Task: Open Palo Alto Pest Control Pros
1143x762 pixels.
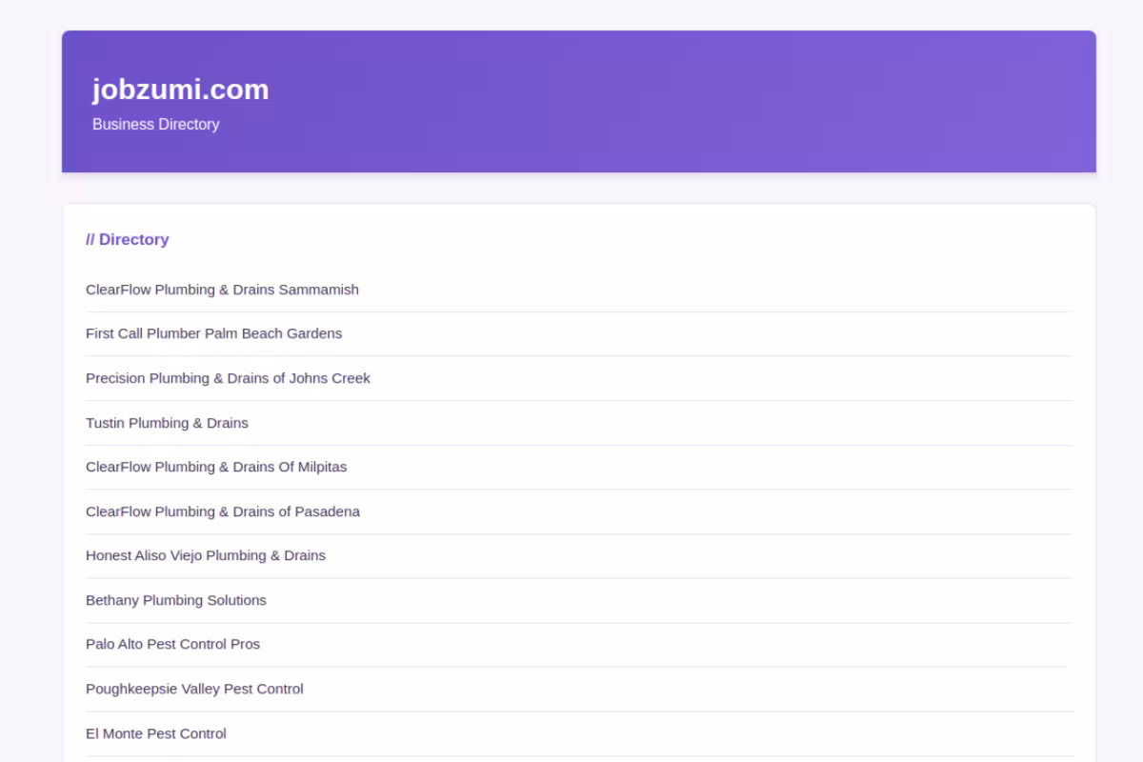Action: click(x=172, y=644)
